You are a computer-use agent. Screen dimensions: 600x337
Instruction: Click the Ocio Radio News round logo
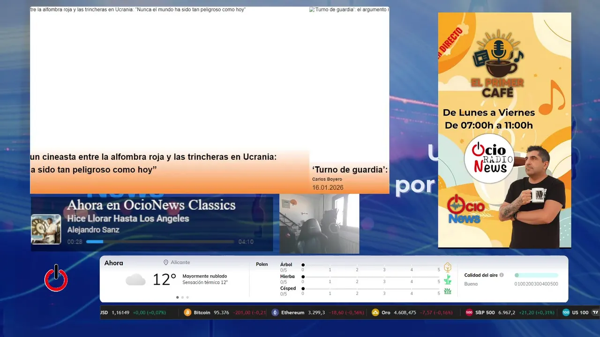[489, 159]
